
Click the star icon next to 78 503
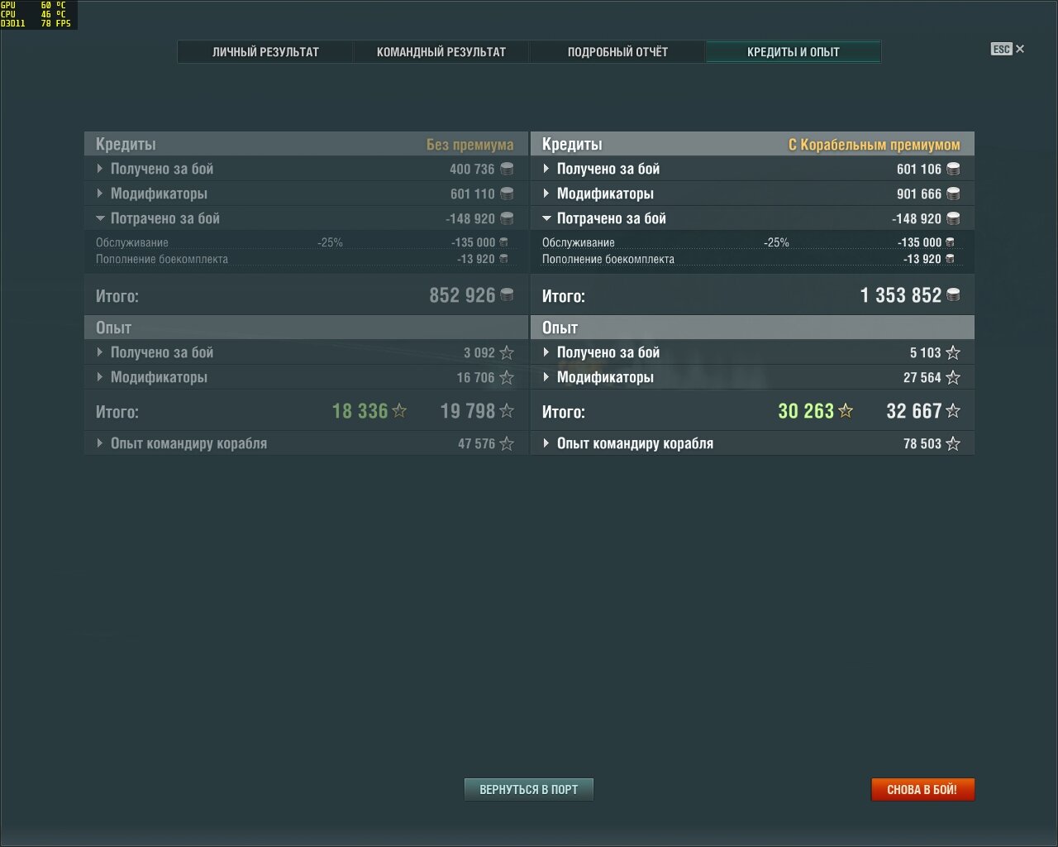(x=953, y=444)
